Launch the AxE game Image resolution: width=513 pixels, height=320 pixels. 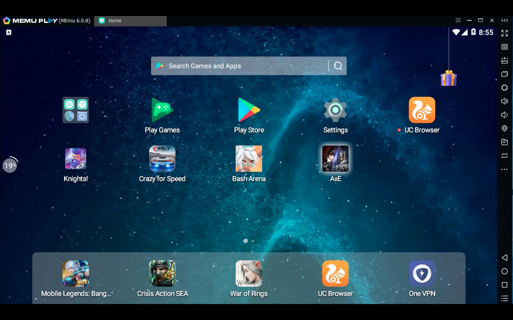click(x=335, y=164)
